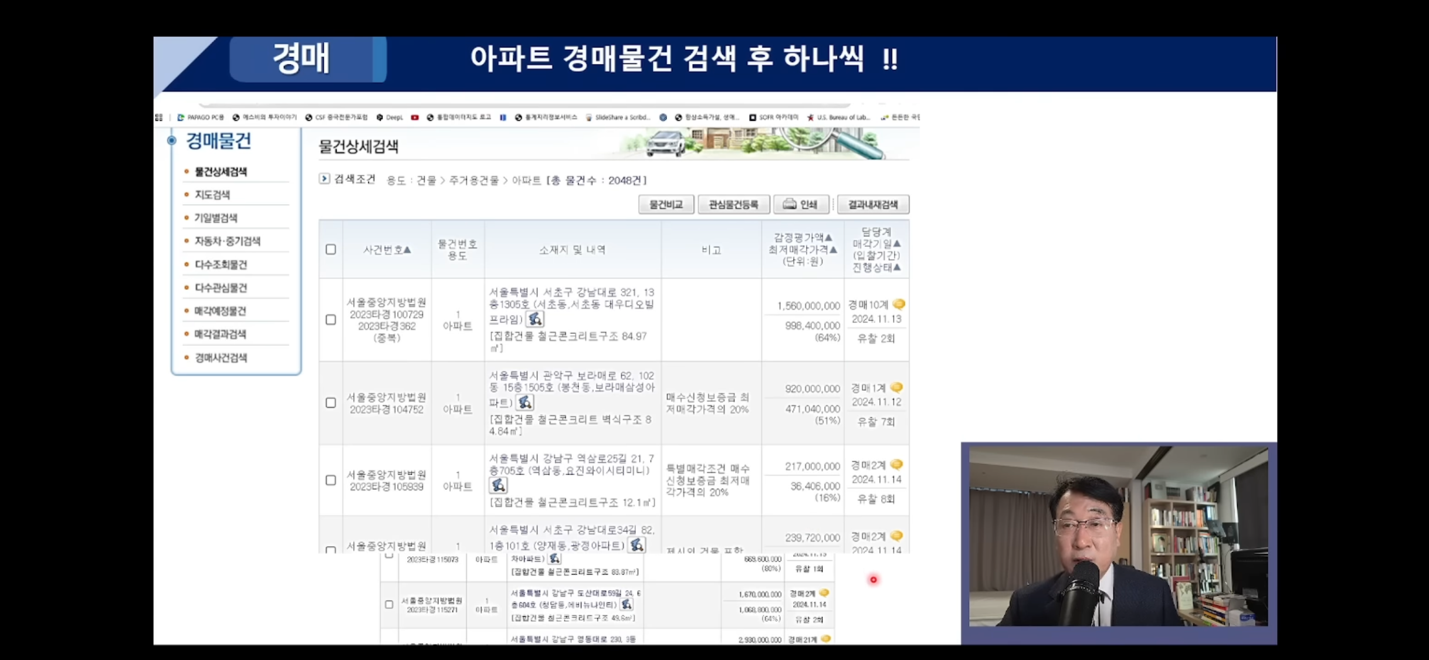This screenshot has width=1429, height=660.
Task: Open 기일별검색 in the sidebar menu
Action: [x=216, y=218]
